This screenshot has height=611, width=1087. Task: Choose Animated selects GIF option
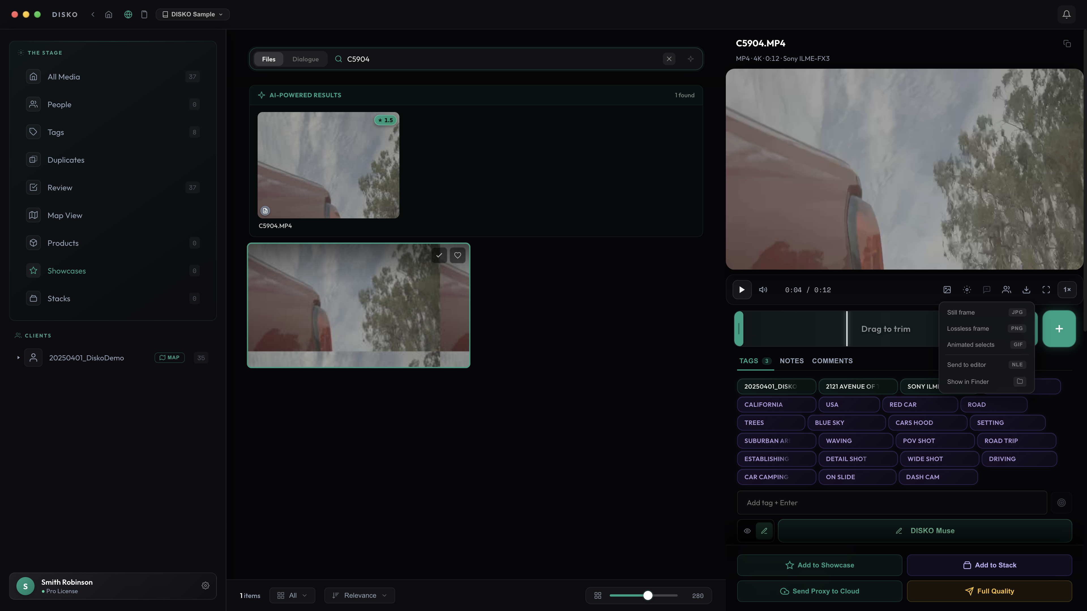986,345
